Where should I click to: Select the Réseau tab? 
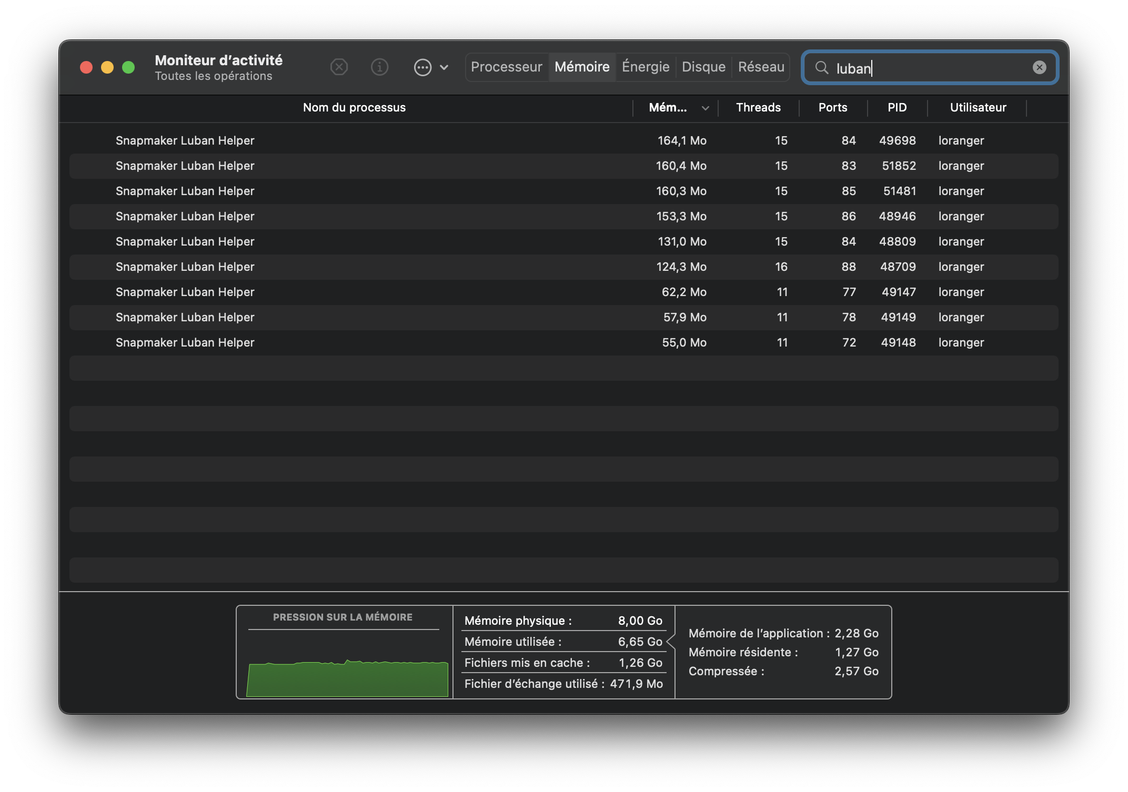click(x=761, y=67)
